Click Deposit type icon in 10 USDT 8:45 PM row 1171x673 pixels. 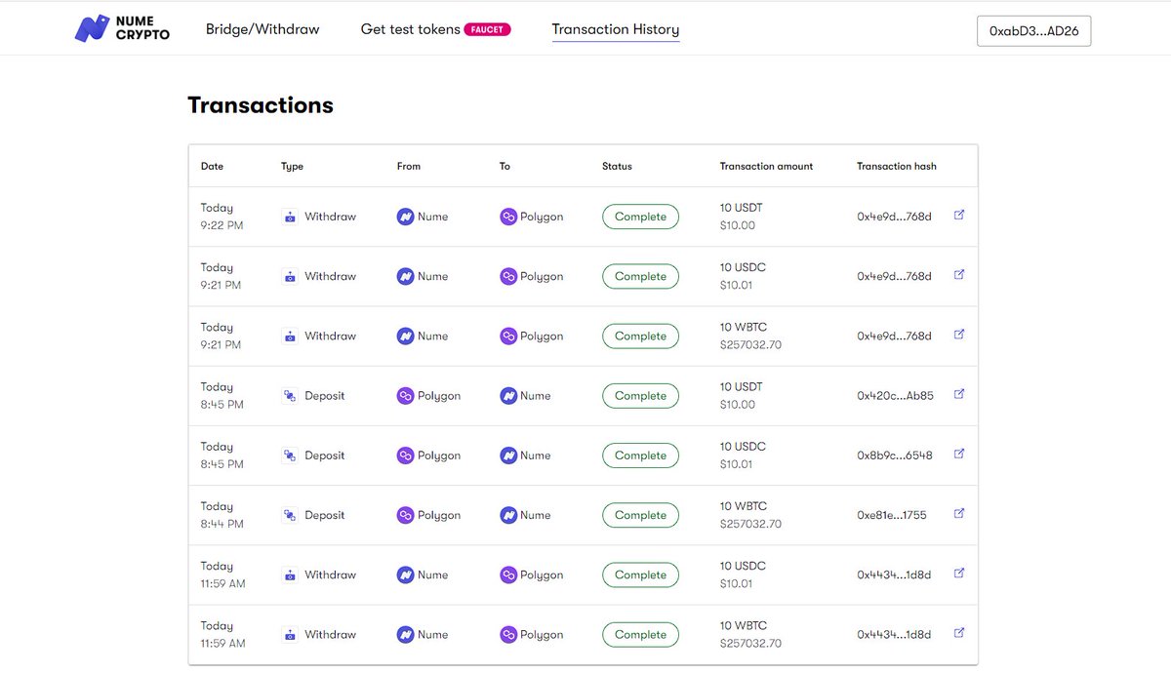pos(290,396)
